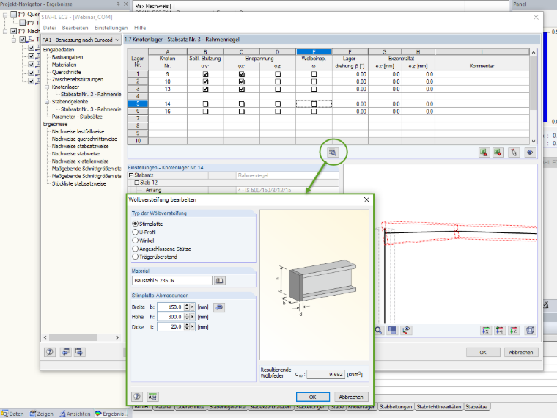557x418 pixels.
Task: Uncheck seitliche Stützung for node 9
Action: point(205,74)
